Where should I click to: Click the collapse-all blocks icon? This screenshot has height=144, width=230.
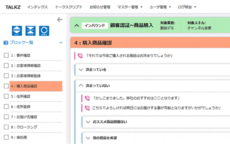pyautogui.click(x=30, y=31)
